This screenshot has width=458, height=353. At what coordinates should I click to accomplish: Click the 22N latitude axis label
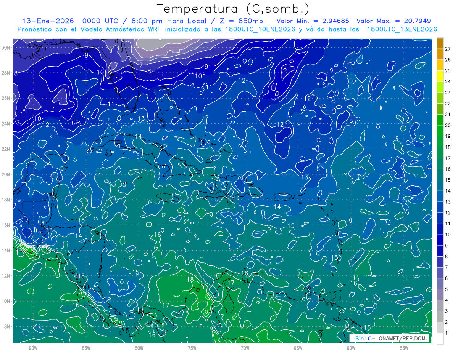[6, 149]
